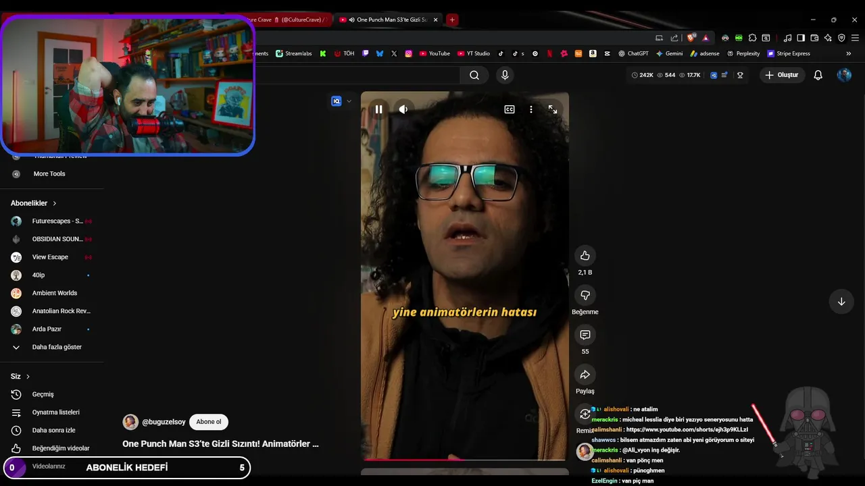
Task: Open Streamlabs bookmark
Action: click(x=293, y=53)
